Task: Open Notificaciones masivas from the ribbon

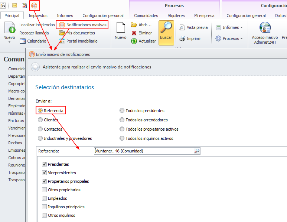Action: coord(82,25)
